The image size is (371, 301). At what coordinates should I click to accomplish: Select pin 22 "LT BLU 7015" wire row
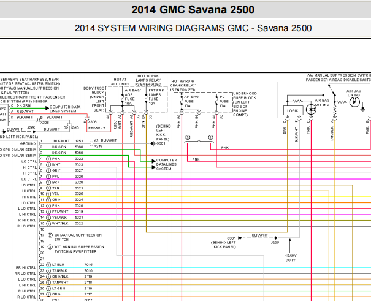[x=66, y=265]
